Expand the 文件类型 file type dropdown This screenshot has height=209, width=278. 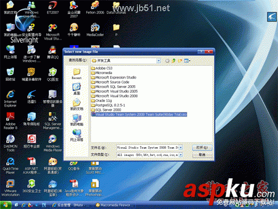coord(181,155)
